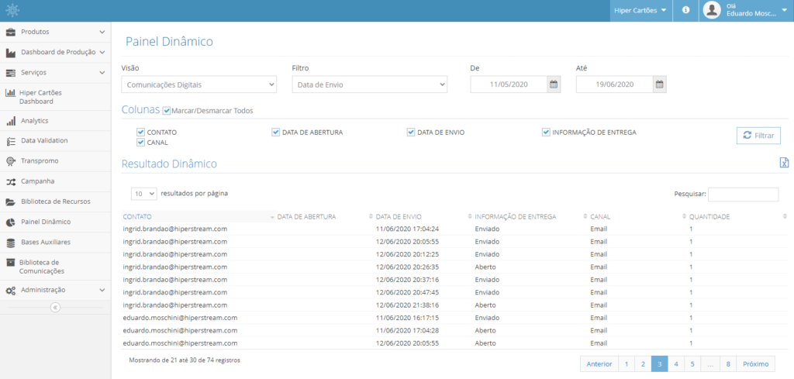Viewport: 794px width, 379px height.
Task: Export results with the Excel icon
Action: click(784, 163)
